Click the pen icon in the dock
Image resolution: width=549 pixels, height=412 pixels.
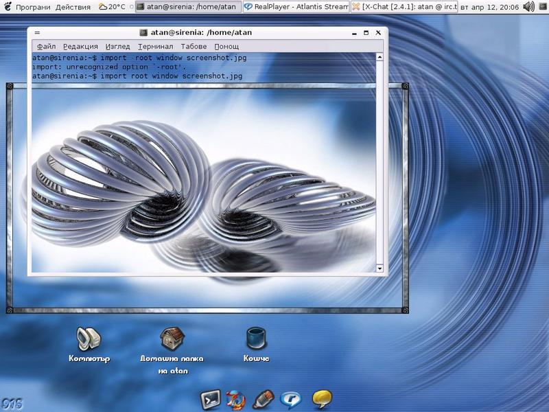[264, 398]
